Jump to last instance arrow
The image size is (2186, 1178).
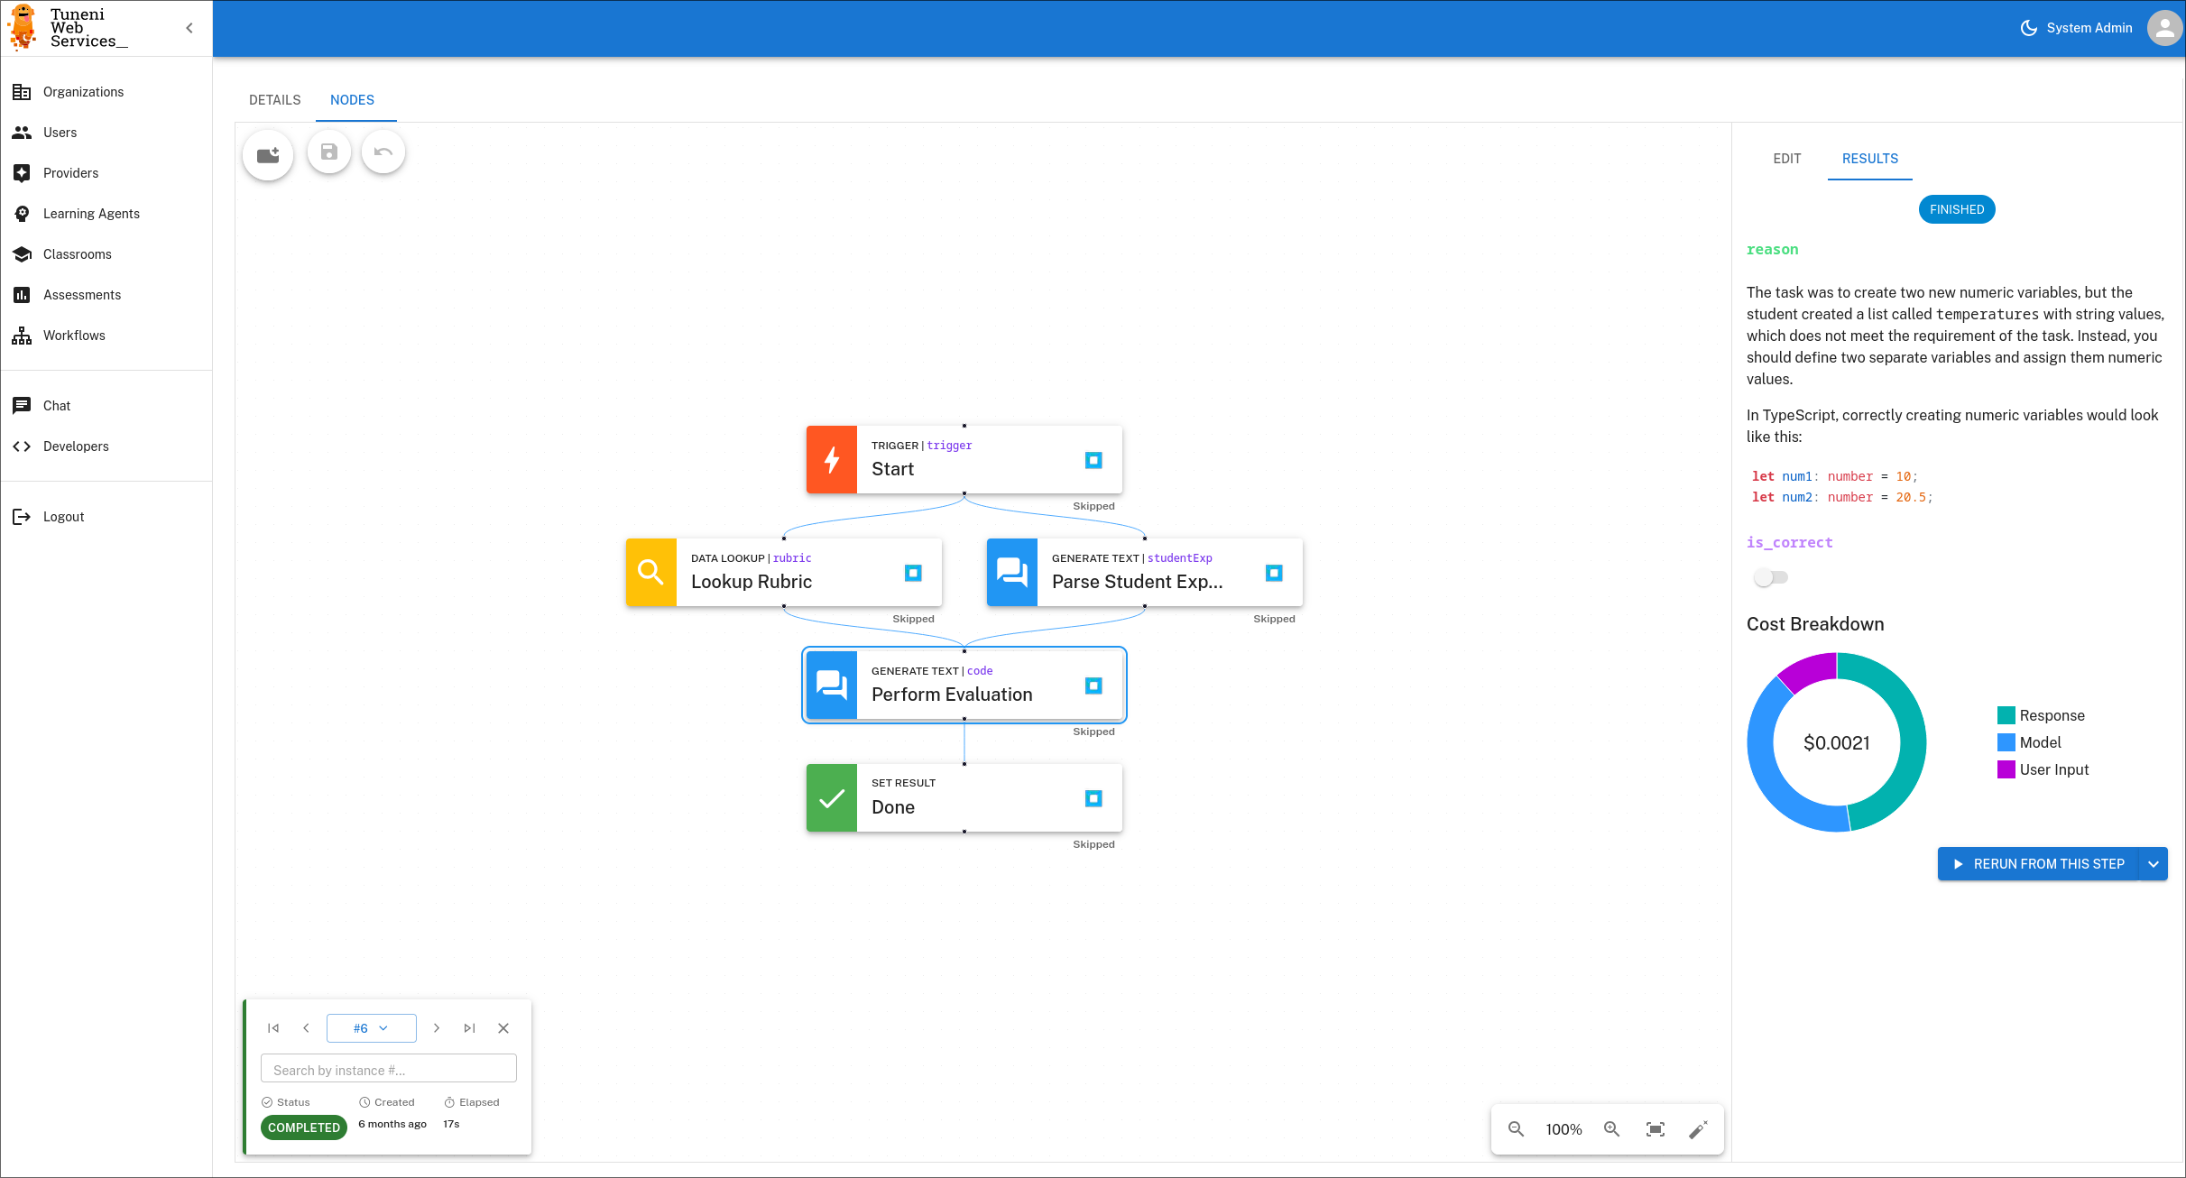tap(469, 1028)
